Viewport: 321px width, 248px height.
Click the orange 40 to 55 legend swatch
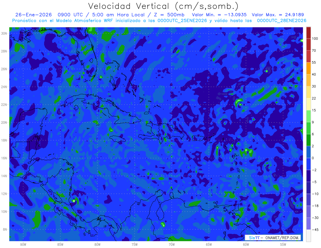pyautogui.click(x=308, y=68)
